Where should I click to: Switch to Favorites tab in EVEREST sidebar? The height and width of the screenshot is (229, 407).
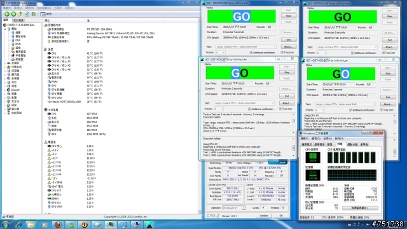pos(18,20)
